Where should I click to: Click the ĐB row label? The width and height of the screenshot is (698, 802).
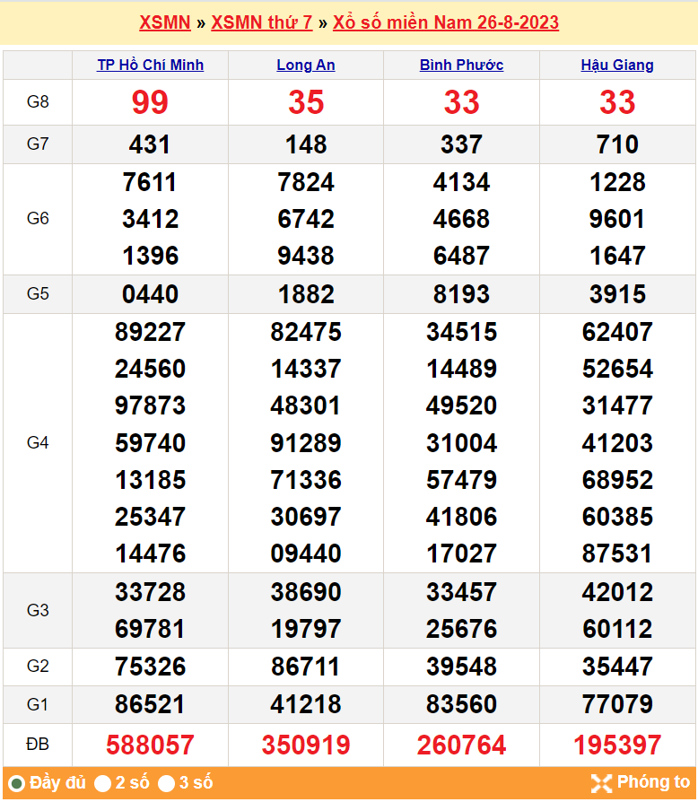click(38, 744)
